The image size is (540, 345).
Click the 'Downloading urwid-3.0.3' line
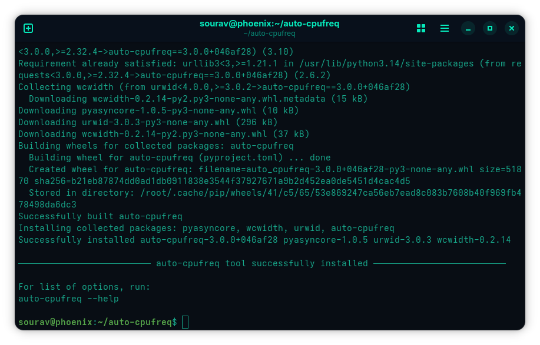(x=148, y=122)
